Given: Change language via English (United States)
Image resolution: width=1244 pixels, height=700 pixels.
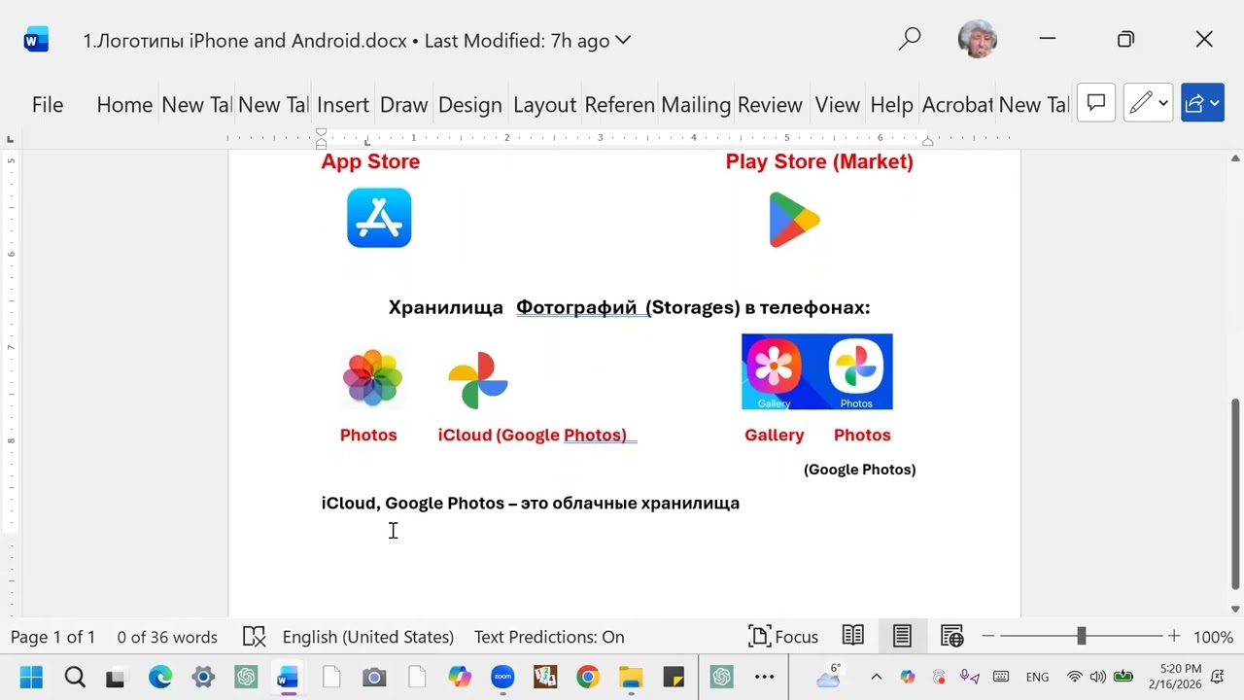Looking at the screenshot, I should pos(368,637).
